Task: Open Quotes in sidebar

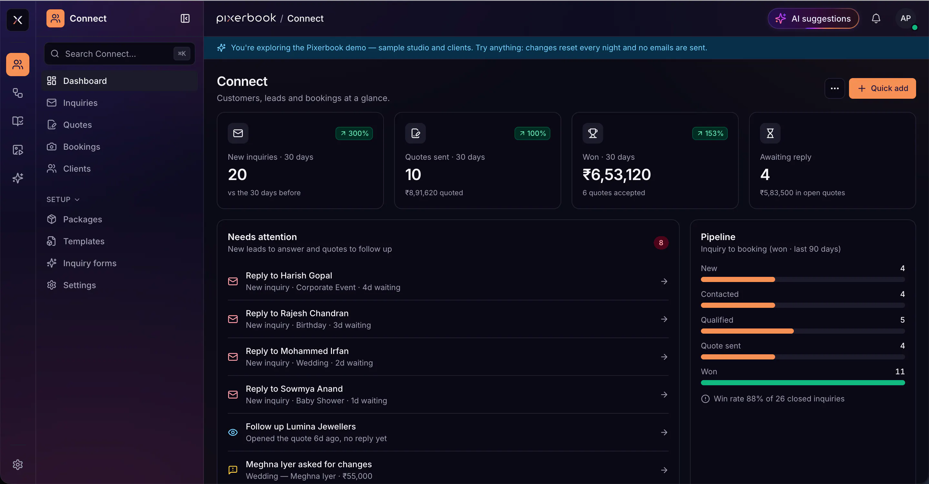Action: tap(120, 125)
